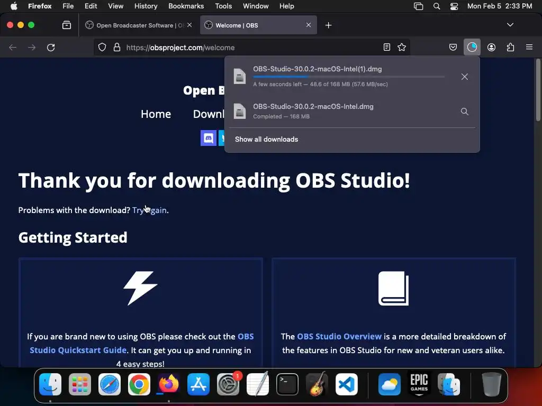This screenshot has height=406, width=542.
Task: Click the Save to Pocket icon
Action: pos(453,47)
